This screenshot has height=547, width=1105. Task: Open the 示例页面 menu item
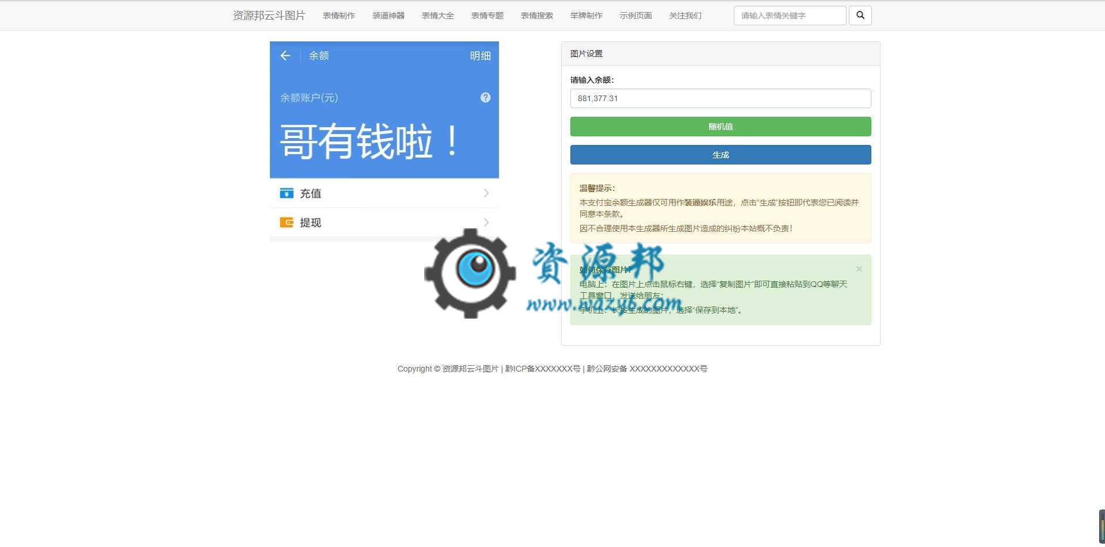pos(636,16)
